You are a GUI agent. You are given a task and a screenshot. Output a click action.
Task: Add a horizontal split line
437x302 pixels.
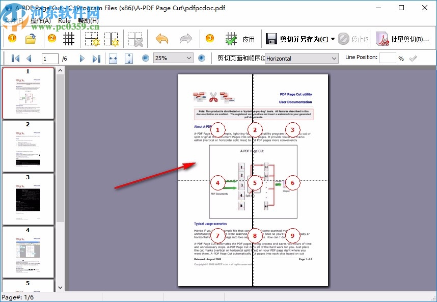tap(92, 38)
